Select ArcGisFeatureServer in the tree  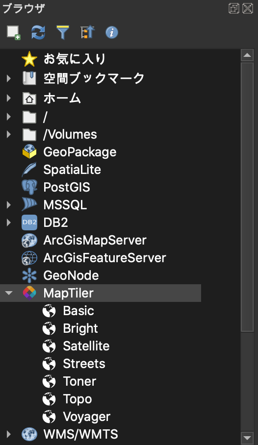coord(104,258)
